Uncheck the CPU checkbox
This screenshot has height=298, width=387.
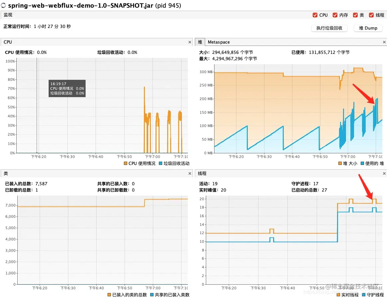pos(315,15)
